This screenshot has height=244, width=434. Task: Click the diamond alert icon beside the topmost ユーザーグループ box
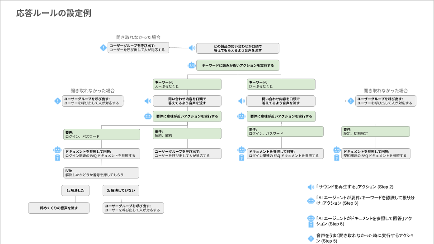103,47
